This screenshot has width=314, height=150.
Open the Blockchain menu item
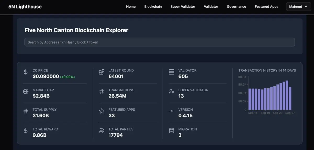(153, 7)
